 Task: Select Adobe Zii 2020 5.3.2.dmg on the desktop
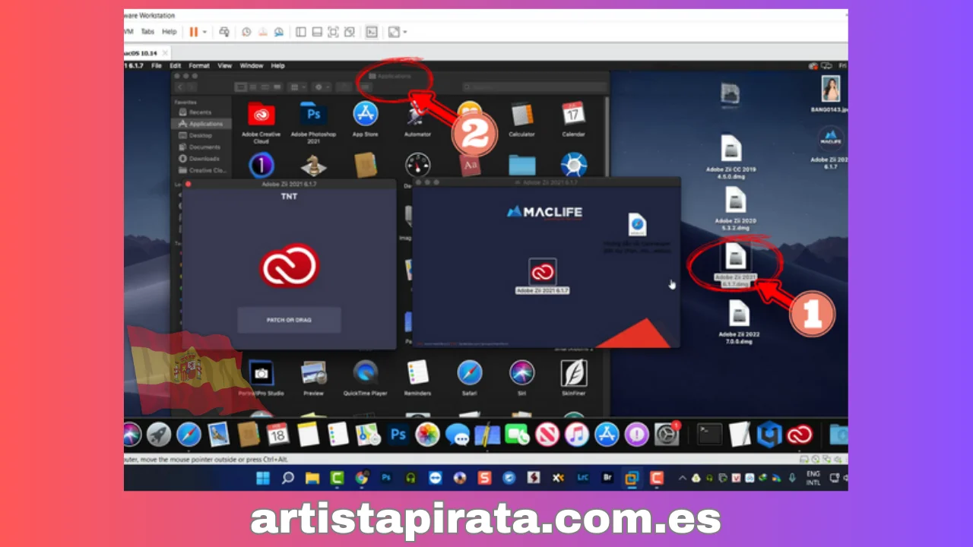pyautogui.click(x=735, y=200)
